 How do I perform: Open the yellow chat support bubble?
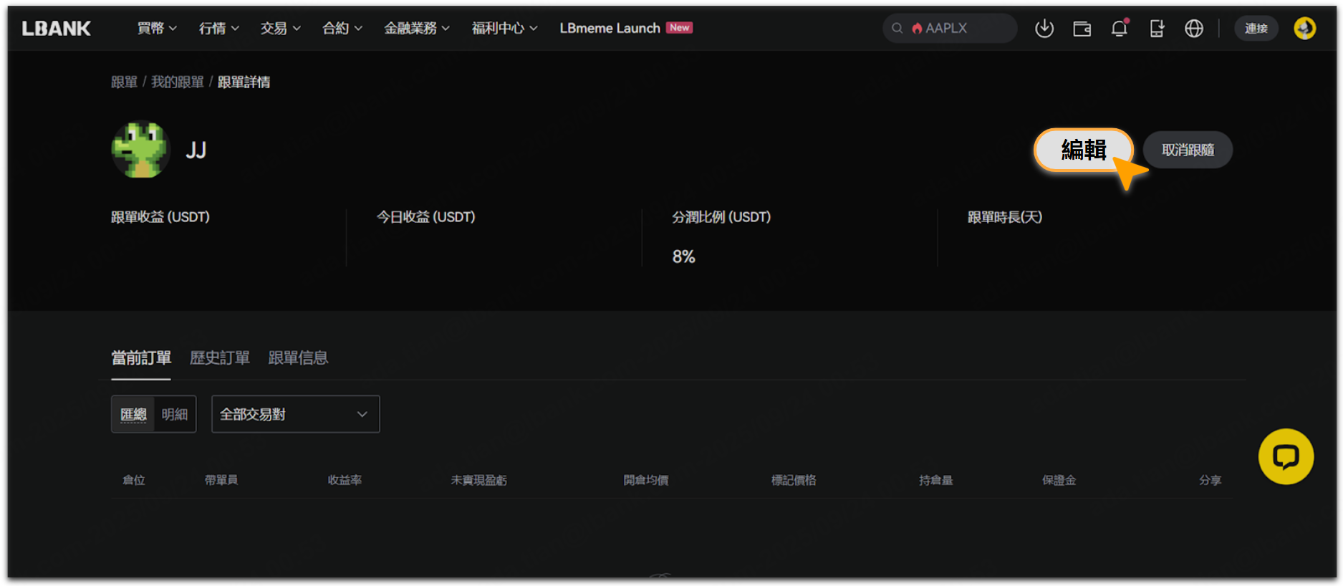(1286, 456)
